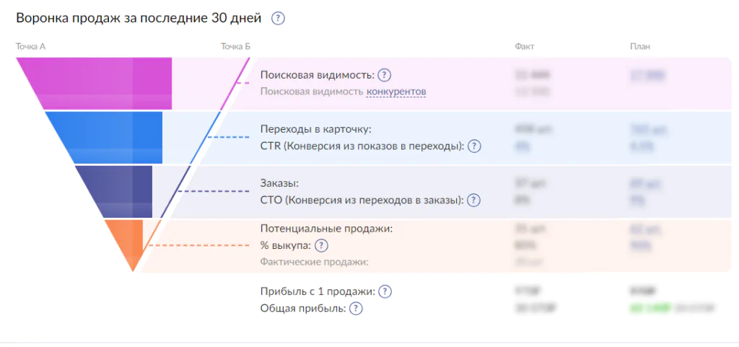The height and width of the screenshot is (347, 739).
Task: Click the funnel title Воронка продаж
Action: (139, 18)
